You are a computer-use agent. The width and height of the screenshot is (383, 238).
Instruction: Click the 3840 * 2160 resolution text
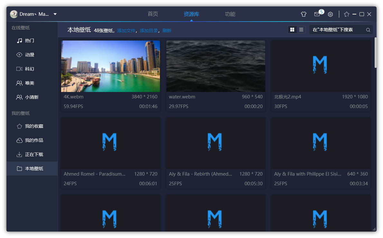pos(145,97)
